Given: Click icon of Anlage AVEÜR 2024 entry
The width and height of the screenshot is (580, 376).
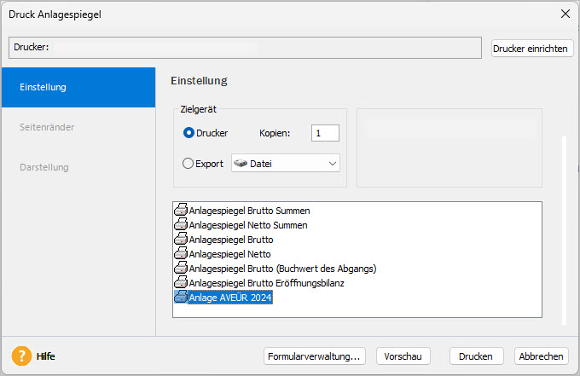Looking at the screenshot, I should pos(181,298).
